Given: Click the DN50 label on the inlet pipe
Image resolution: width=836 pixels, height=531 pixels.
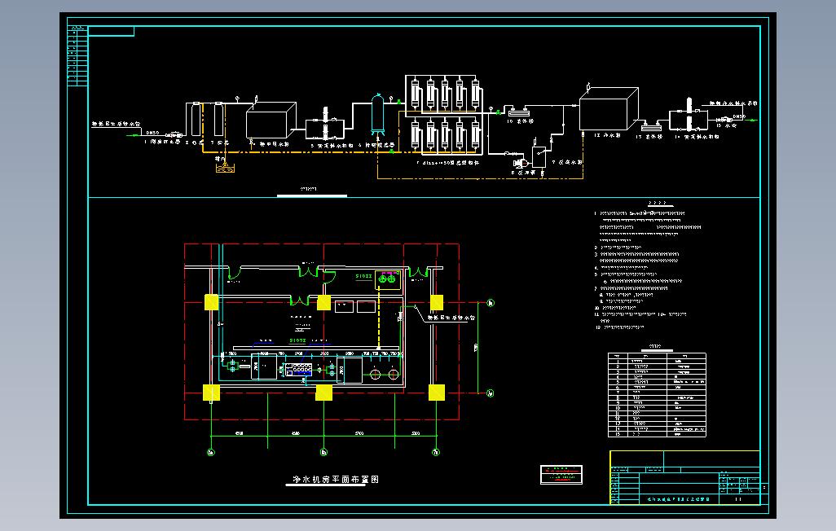Looking at the screenshot, I should pos(152,133).
